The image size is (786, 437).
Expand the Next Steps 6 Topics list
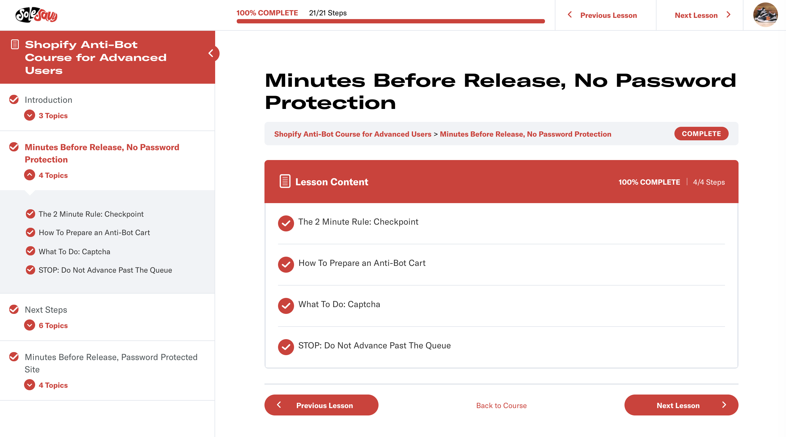(x=30, y=325)
